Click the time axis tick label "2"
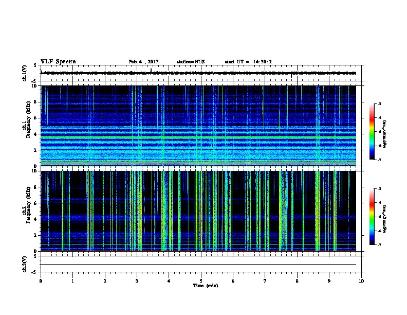This screenshot has height=315, width=407. coord(105,281)
